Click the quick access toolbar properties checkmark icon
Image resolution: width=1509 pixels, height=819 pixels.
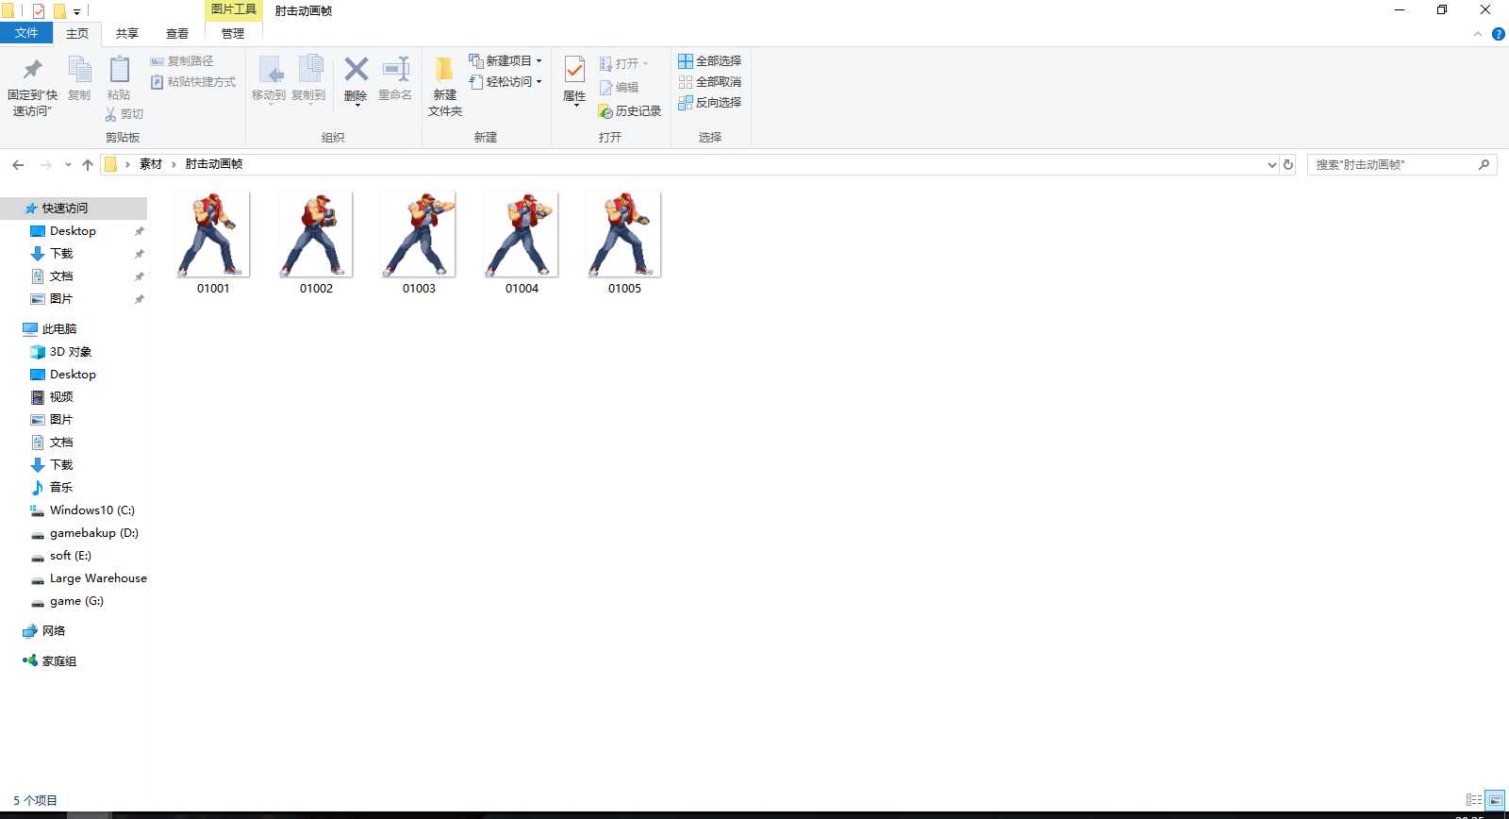(39, 11)
